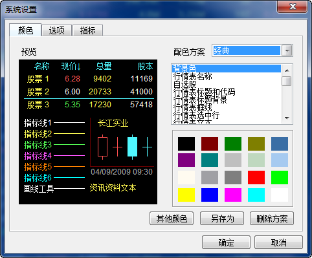The height and width of the screenshot is (258, 312).
Task: Confirm settings with the 确定 button
Action: click(x=226, y=242)
